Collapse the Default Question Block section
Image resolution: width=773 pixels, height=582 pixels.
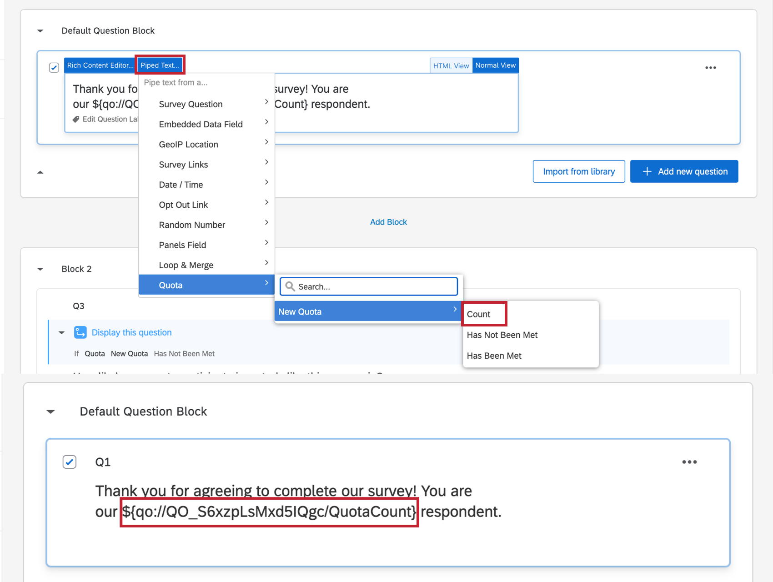coord(40,30)
